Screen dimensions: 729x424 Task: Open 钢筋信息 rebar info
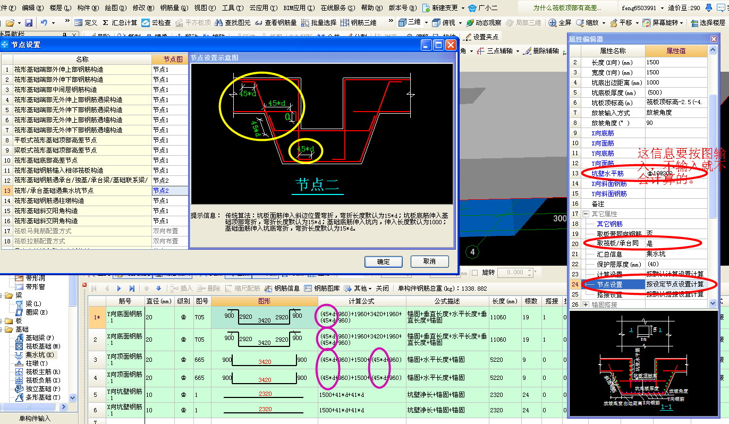click(282, 289)
